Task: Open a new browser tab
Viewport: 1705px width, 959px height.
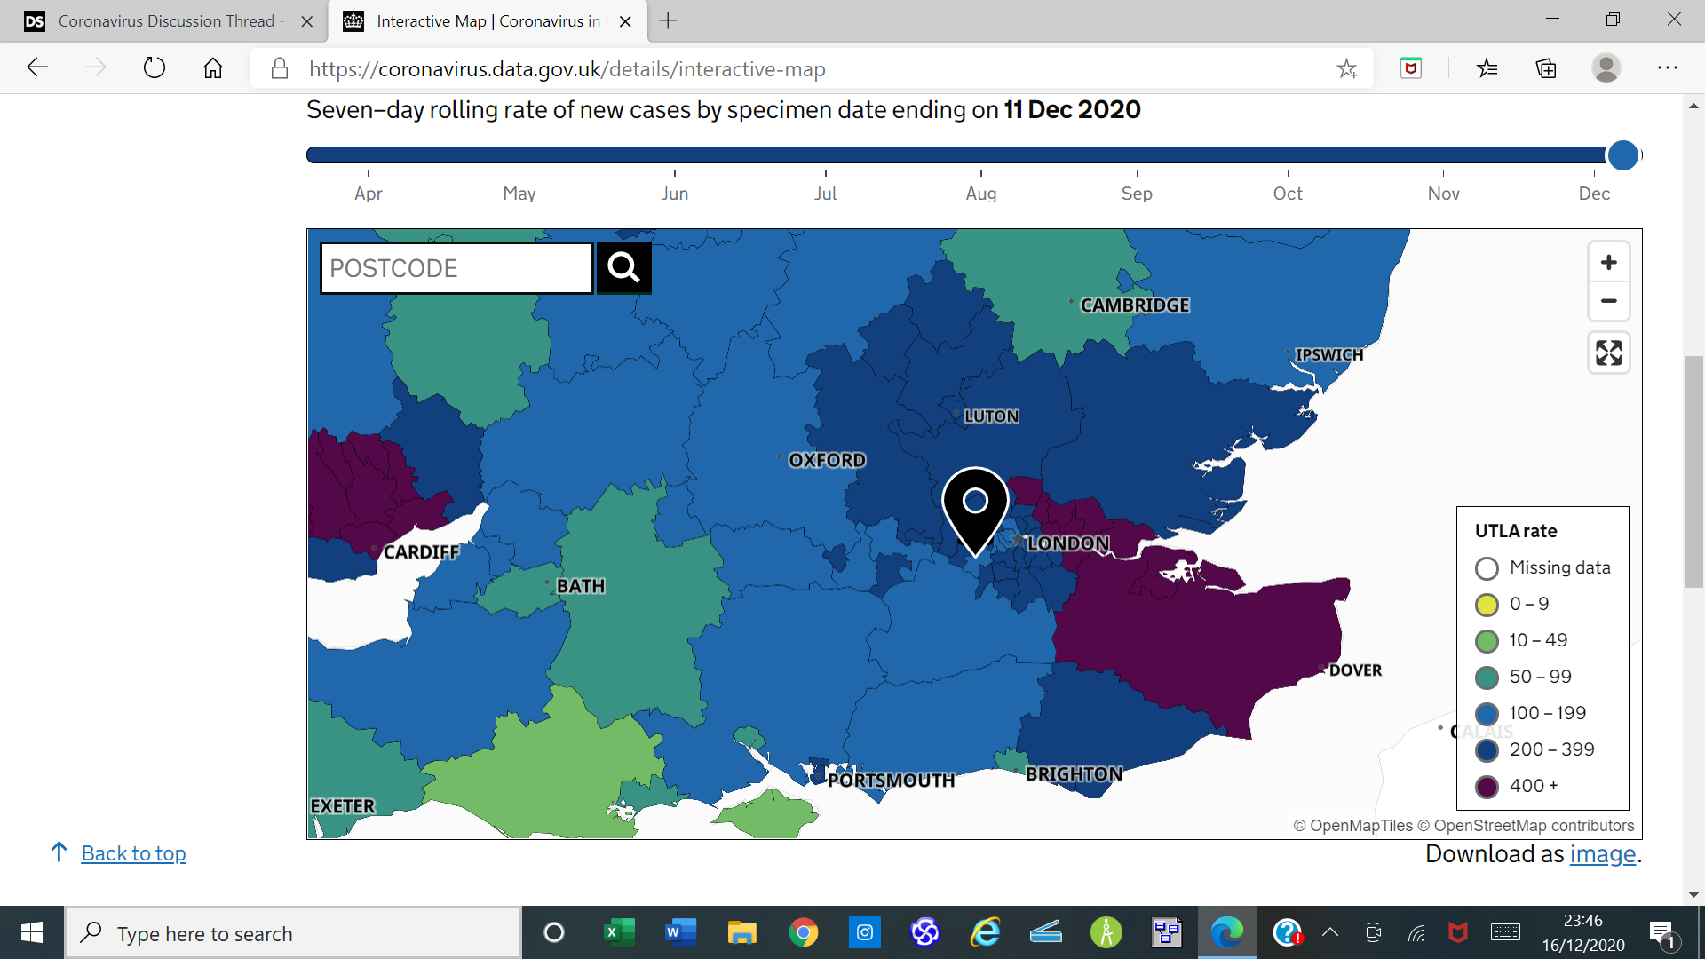Action: click(668, 20)
